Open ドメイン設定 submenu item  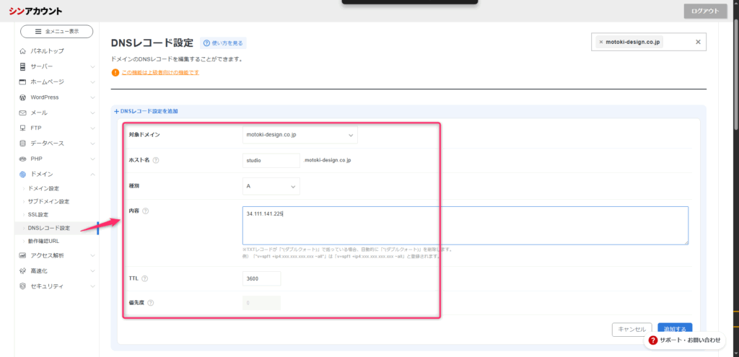43,188
